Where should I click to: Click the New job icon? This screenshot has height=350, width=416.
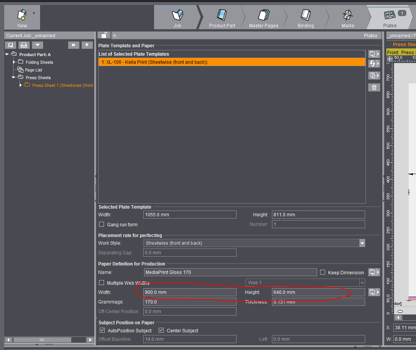click(22, 17)
